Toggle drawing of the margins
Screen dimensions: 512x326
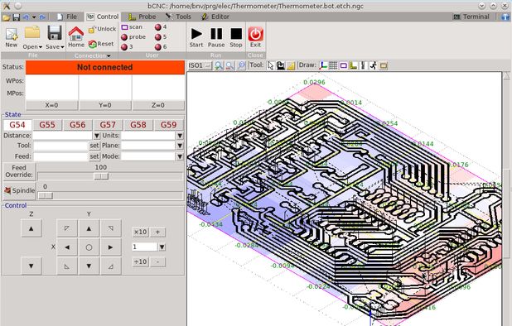pyautogui.click(x=343, y=65)
